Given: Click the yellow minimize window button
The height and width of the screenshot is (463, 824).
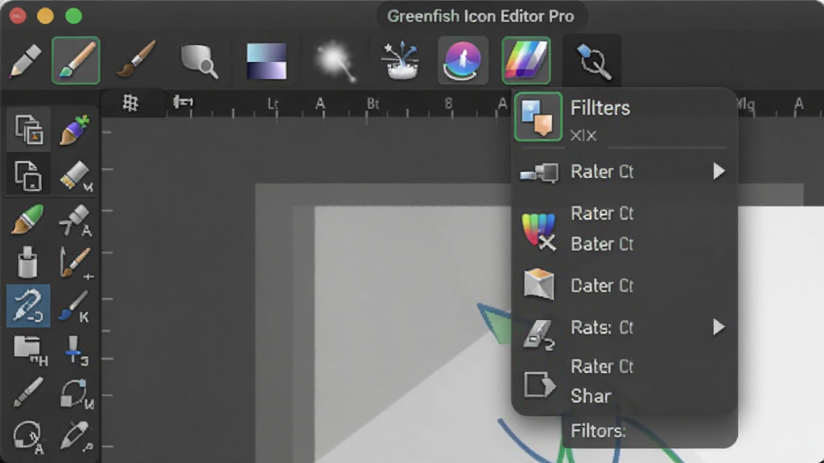Looking at the screenshot, I should tap(45, 16).
